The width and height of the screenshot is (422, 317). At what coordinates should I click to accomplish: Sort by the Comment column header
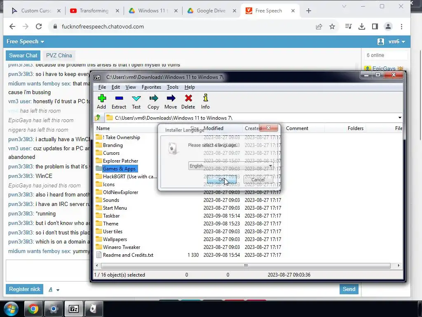coord(297,128)
